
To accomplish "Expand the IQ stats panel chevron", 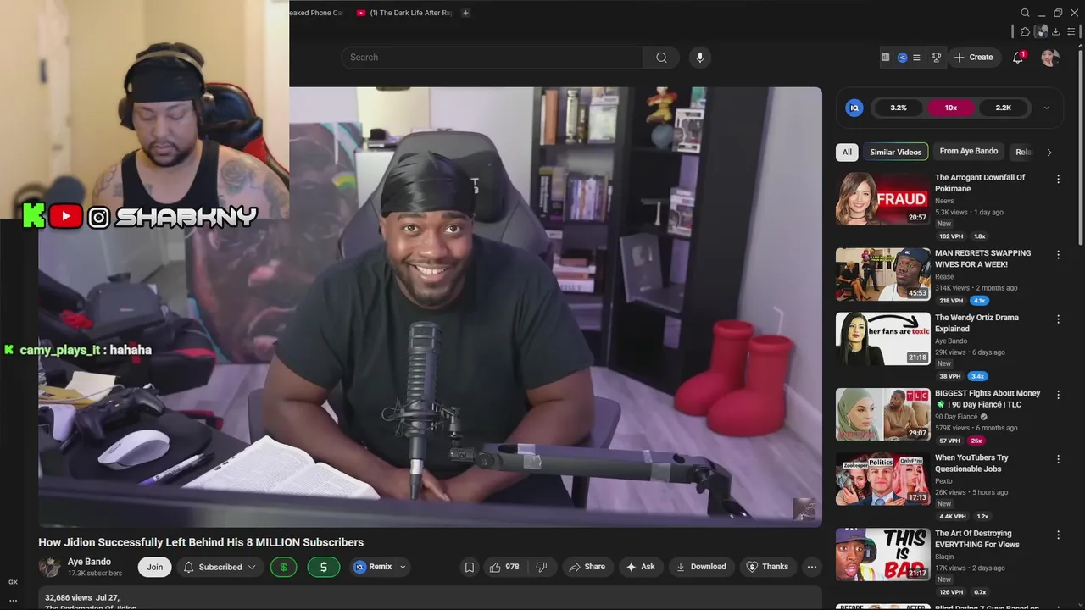I will (1046, 108).
